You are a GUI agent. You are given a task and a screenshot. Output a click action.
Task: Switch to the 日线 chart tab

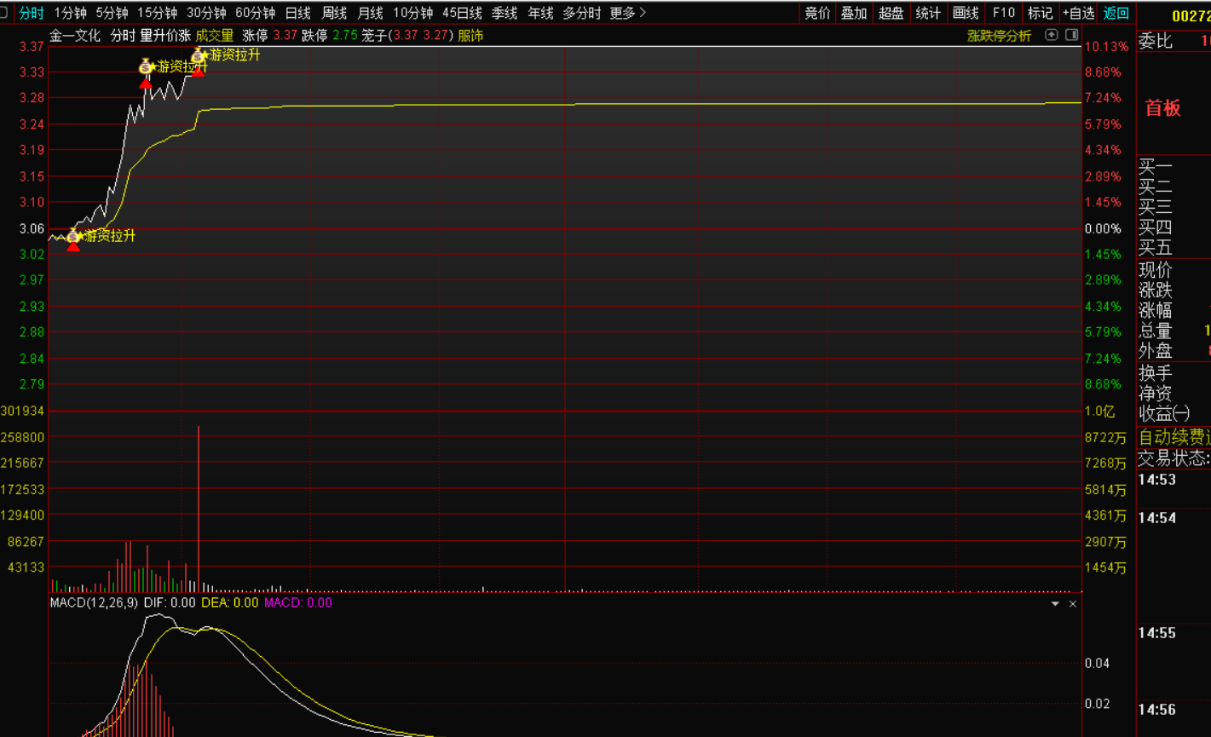[297, 13]
